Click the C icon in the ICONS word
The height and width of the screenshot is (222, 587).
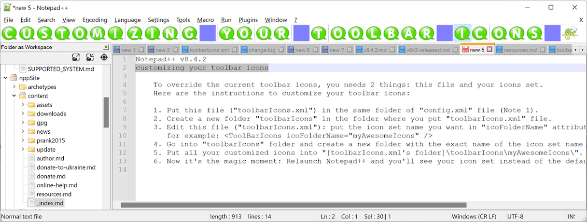[x=481, y=33]
